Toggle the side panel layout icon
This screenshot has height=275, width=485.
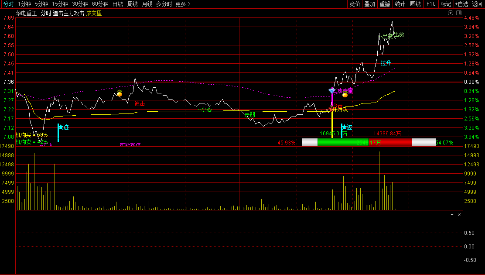(x=459, y=13)
